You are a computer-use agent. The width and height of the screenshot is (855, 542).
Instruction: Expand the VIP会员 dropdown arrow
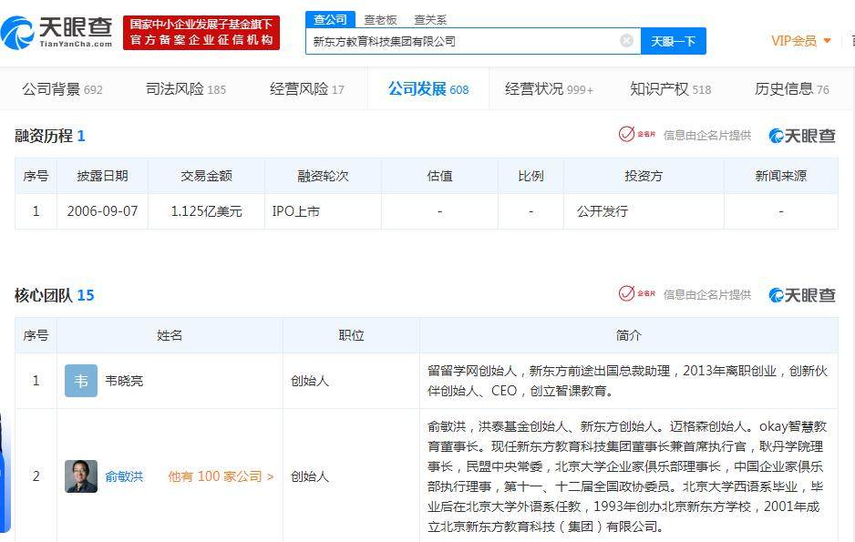827,41
